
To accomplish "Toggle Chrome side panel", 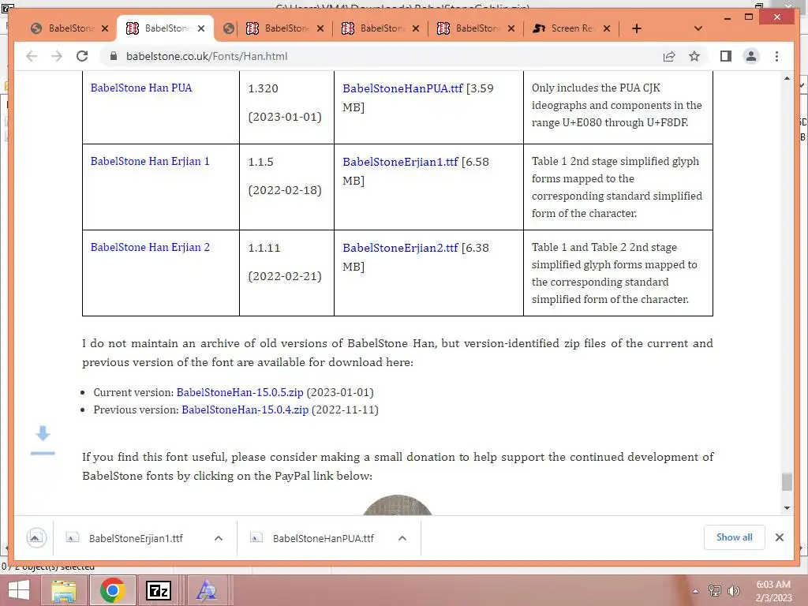I will point(726,56).
